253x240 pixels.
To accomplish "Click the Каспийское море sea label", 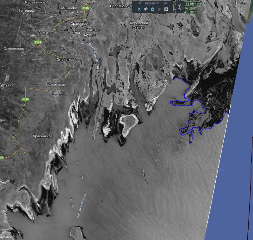I will 82,205.
